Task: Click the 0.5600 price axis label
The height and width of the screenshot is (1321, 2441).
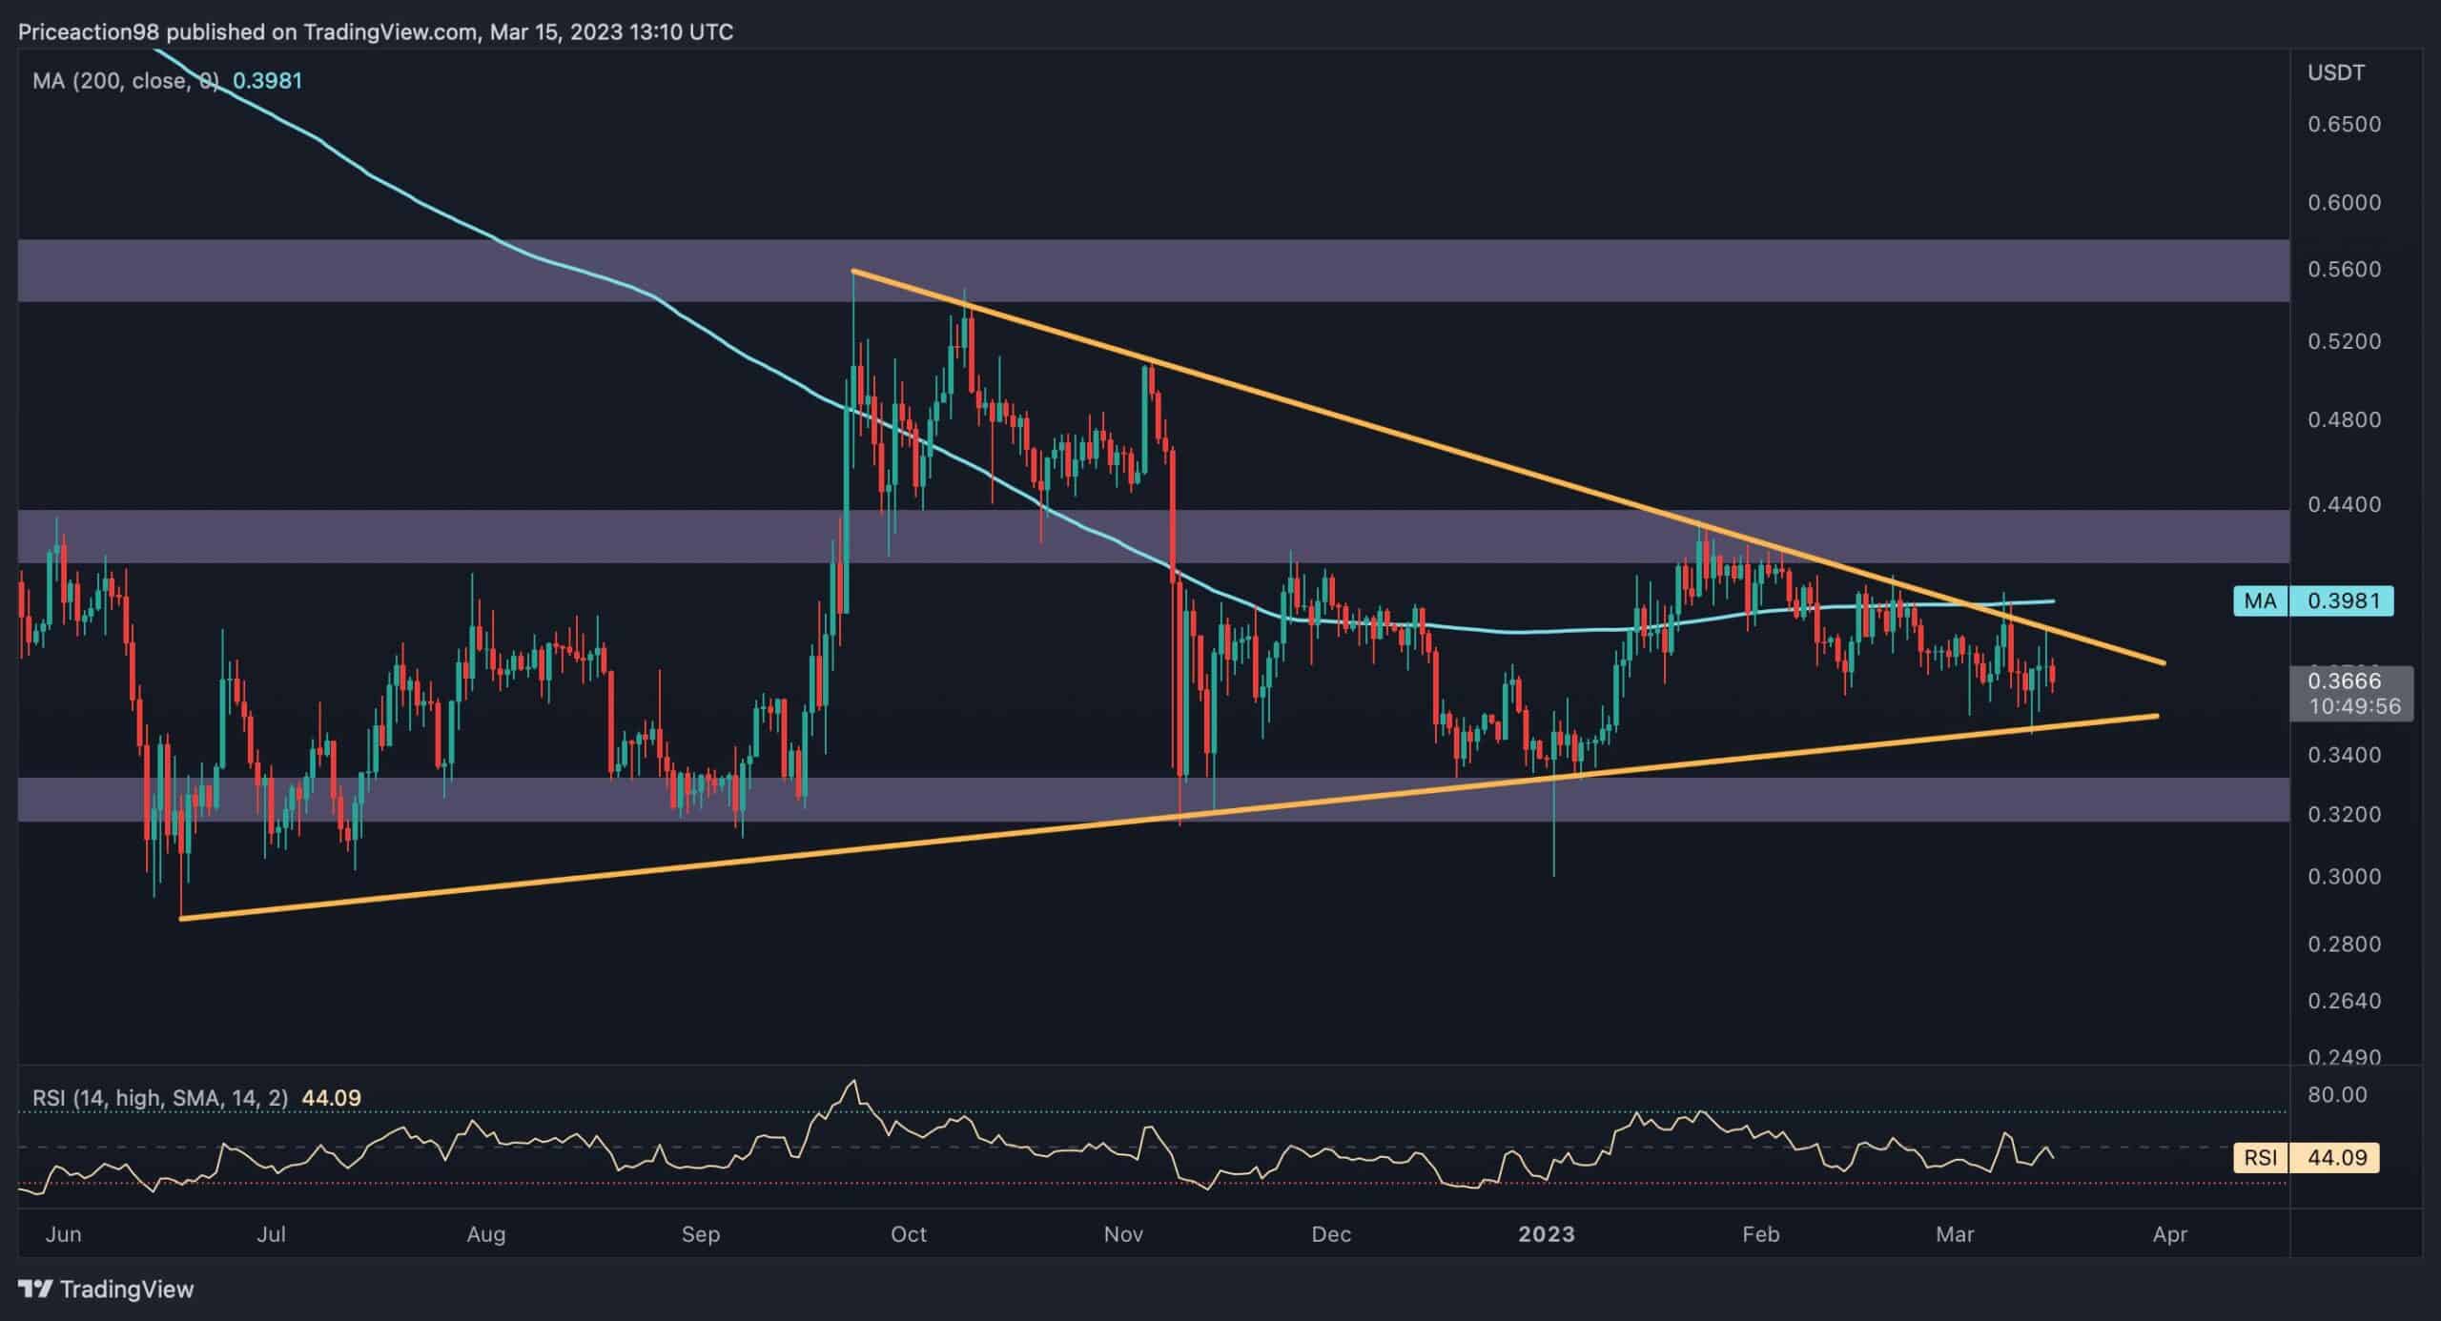Action: (2343, 270)
